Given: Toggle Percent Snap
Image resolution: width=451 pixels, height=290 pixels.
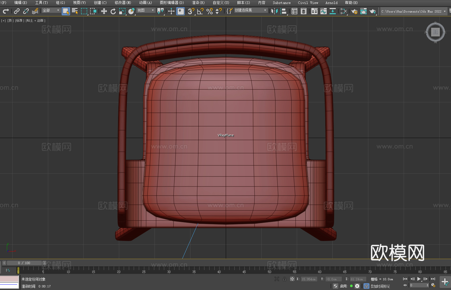Looking at the screenshot, I should pyautogui.click(x=210, y=11).
